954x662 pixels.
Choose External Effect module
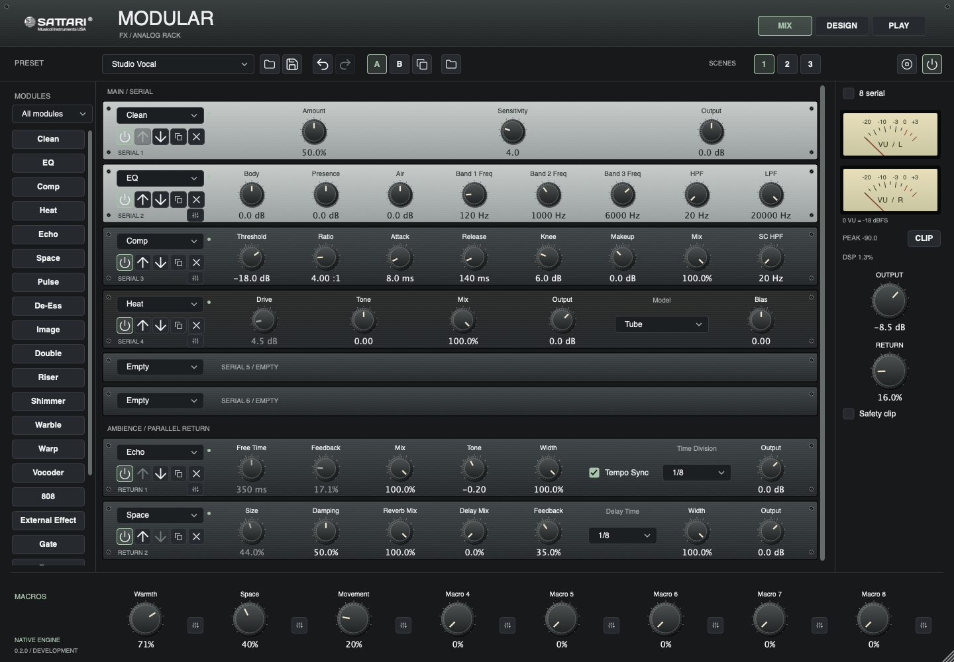point(48,520)
